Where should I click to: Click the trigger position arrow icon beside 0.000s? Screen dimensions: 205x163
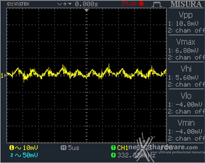(64, 4)
